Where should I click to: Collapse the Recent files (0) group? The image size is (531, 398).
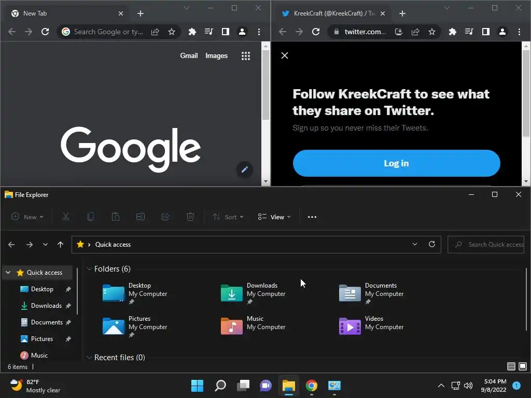[89, 358]
